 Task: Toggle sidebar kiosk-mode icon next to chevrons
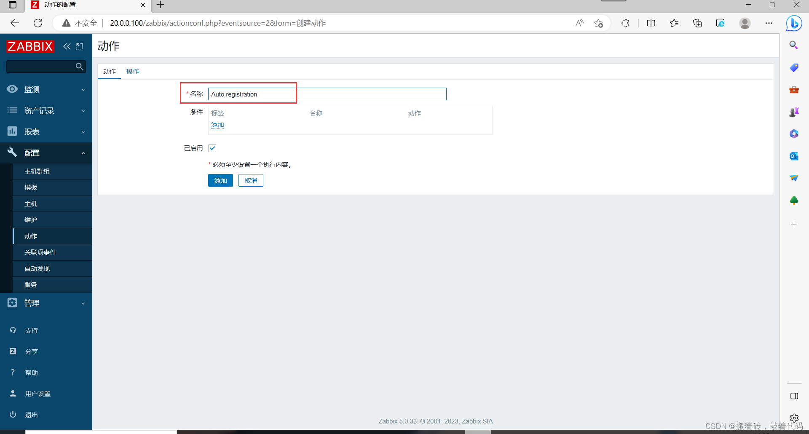80,46
